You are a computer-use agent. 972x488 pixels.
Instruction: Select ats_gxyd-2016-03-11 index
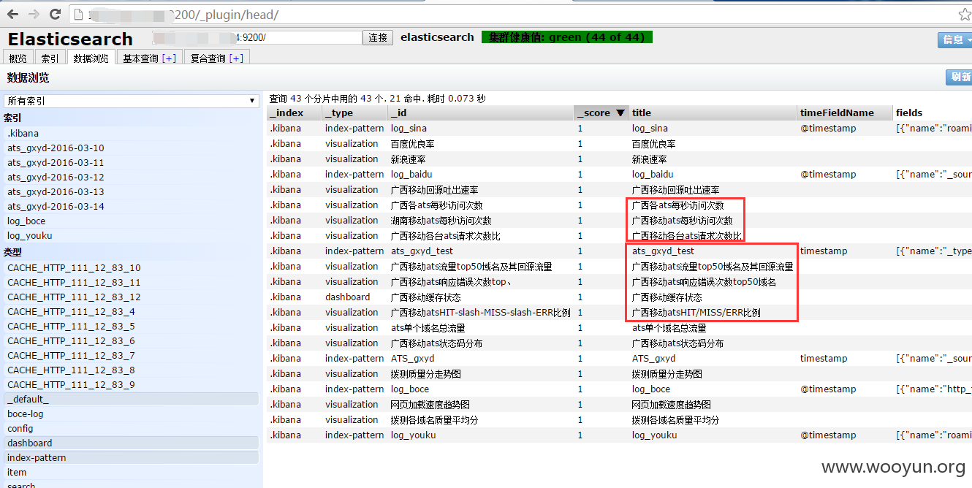coord(132,163)
